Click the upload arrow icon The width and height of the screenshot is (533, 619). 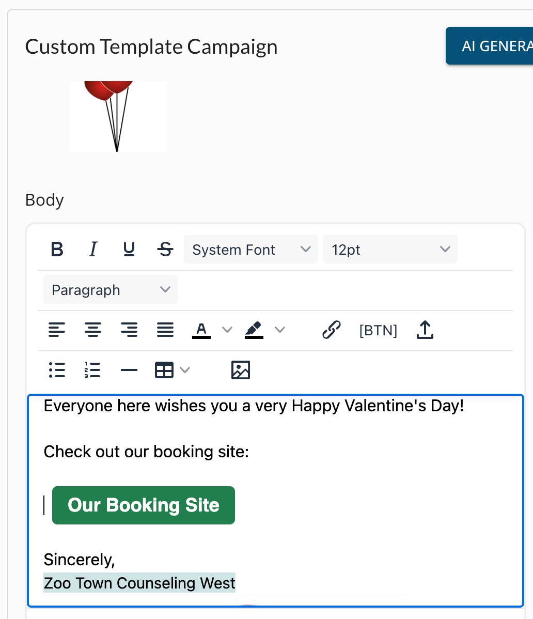click(425, 330)
